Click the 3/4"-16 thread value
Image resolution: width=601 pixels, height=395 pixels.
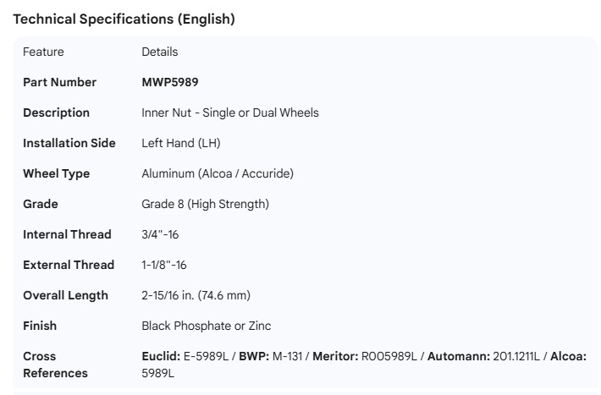click(160, 235)
